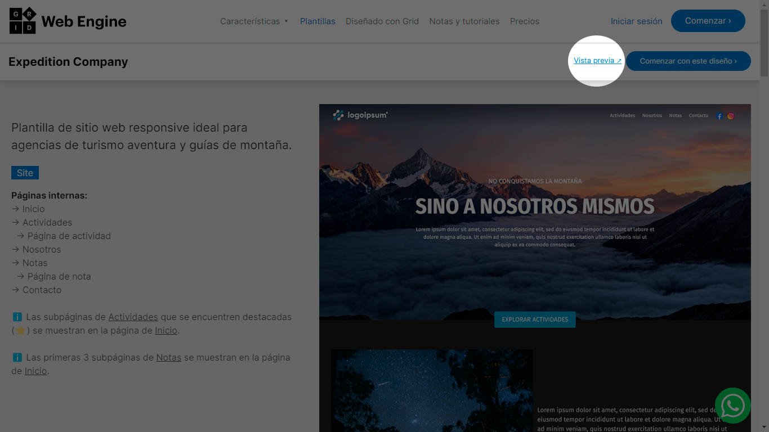Open the Precios page
Viewport: 769px width, 432px height.
click(525, 21)
